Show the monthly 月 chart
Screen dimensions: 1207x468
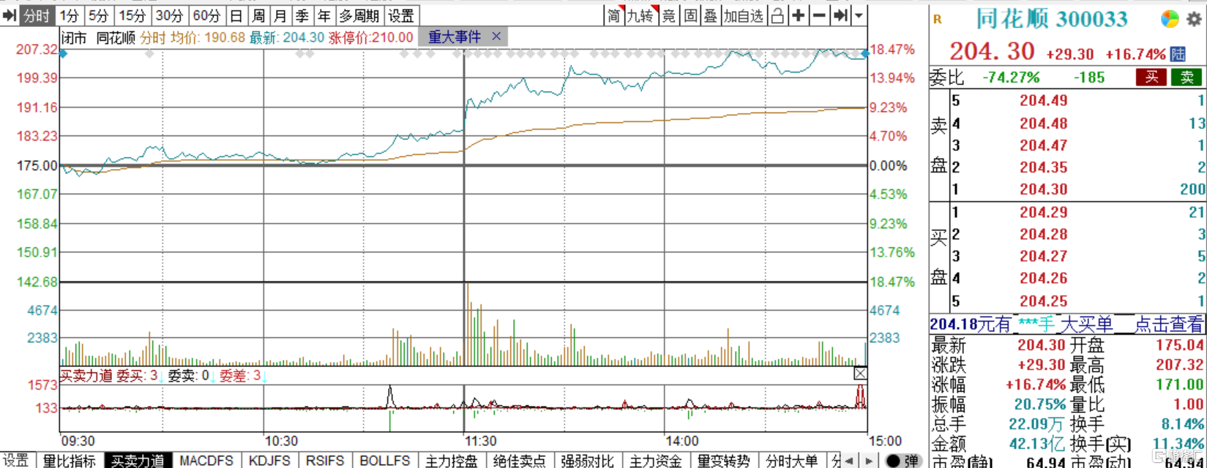click(x=280, y=15)
